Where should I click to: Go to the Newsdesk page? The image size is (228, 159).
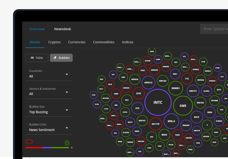[x=63, y=29]
